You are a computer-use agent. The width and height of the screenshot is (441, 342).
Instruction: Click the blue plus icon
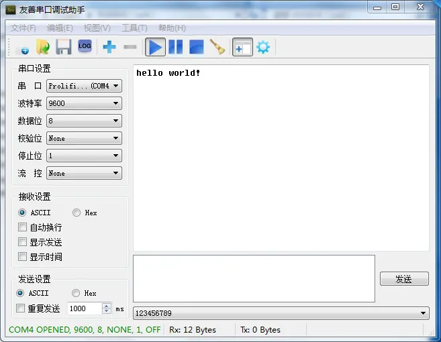109,47
